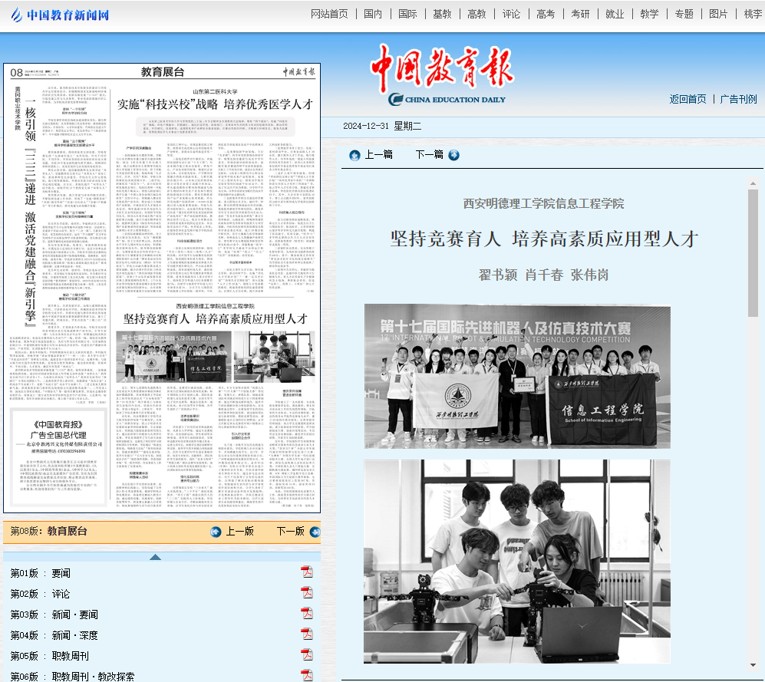765x682 pixels.
Task: Click the round arrow icon before 上一篇
Action: point(354,155)
